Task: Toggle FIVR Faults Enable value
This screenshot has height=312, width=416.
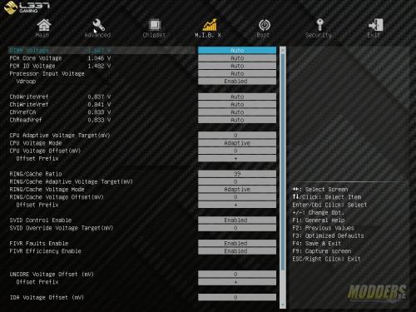Action: point(237,243)
